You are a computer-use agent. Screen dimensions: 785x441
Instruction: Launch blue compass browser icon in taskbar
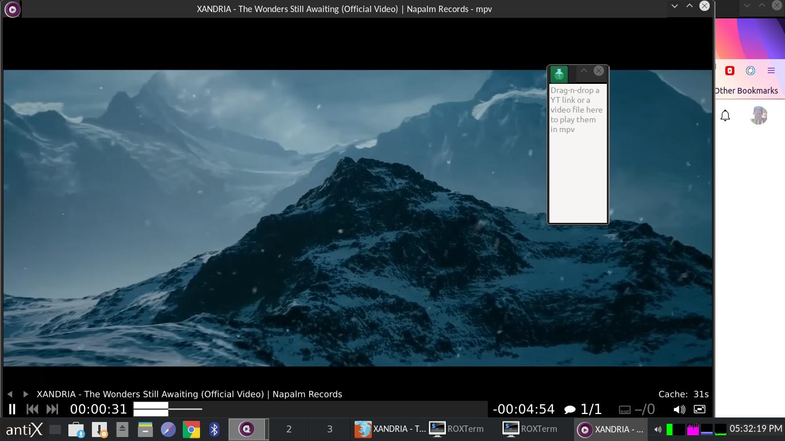[x=168, y=429]
